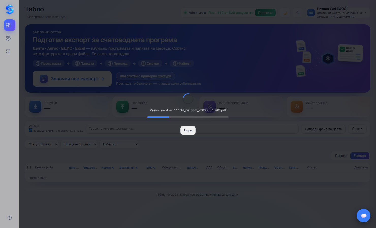
Task: Click the Име на файл column header
Action: click(x=44, y=167)
